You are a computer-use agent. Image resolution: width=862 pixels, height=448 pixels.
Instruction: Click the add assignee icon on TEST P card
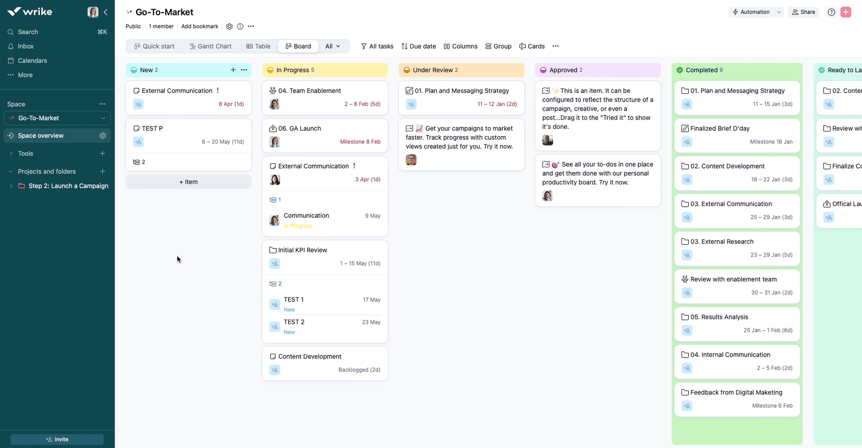[x=138, y=142]
